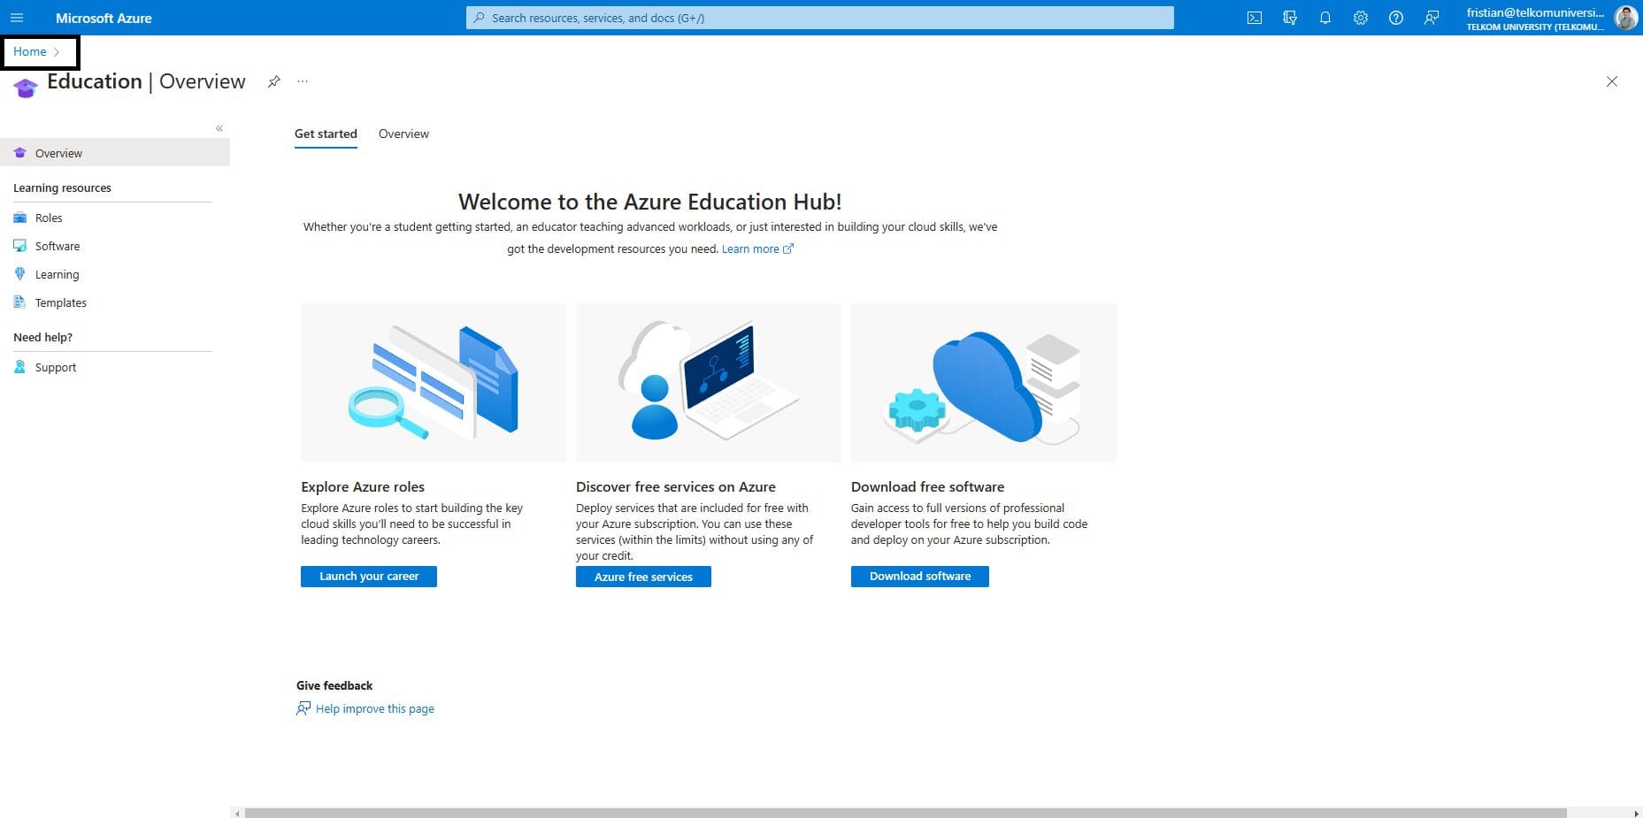The width and height of the screenshot is (1643, 818).
Task: Open portal settings gear
Action: [x=1360, y=18]
